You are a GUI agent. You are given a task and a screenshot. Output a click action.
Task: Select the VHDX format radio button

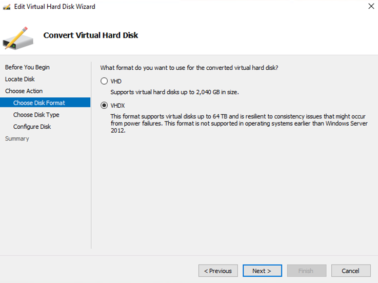tap(105, 106)
